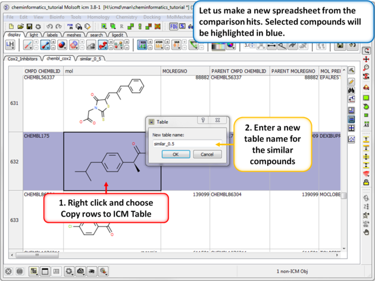Image resolution: width=375 pixels, height=281 pixels.
Task: Increase ball-and-stick size with plus button
Action: [x=53, y=42]
